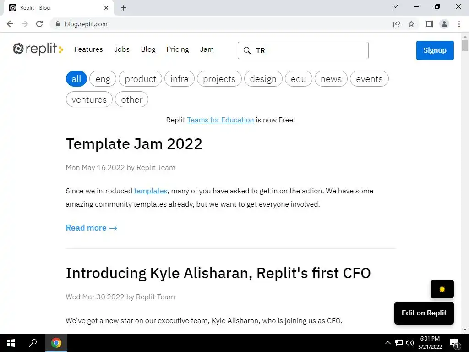This screenshot has height=352, width=469.
Task: Open the Chrome profile avatar icon
Action: (x=444, y=24)
